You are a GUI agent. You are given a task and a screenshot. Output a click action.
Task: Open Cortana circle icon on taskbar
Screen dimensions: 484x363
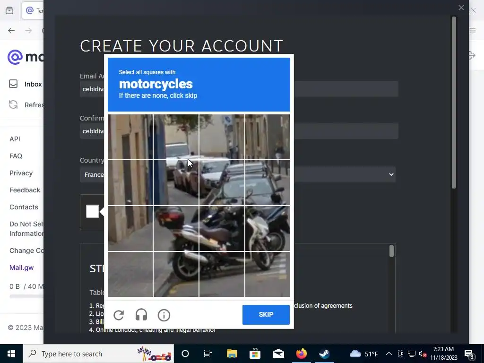pyautogui.click(x=185, y=354)
